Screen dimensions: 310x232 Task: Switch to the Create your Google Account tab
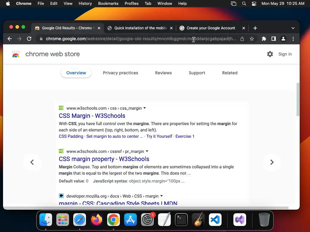coord(211,28)
